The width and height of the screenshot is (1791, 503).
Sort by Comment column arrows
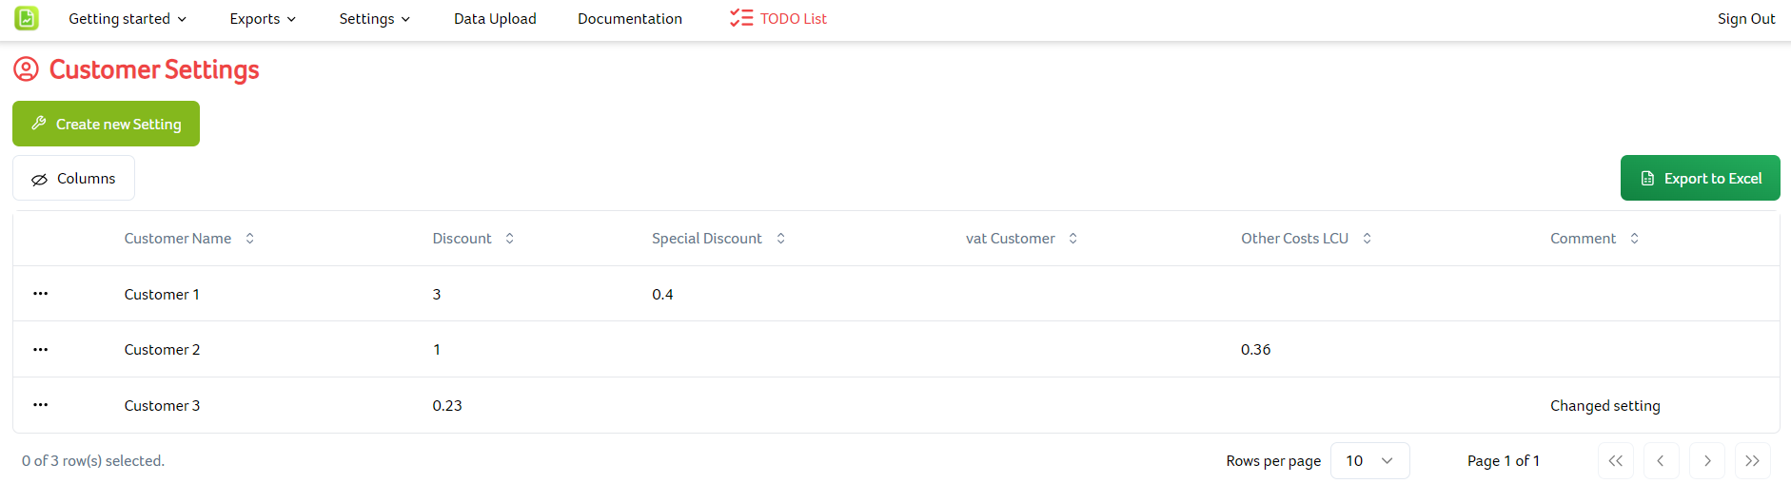point(1634,239)
